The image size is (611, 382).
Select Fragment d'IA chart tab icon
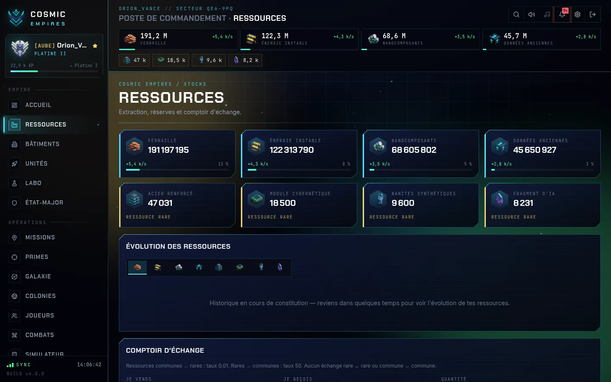click(280, 267)
